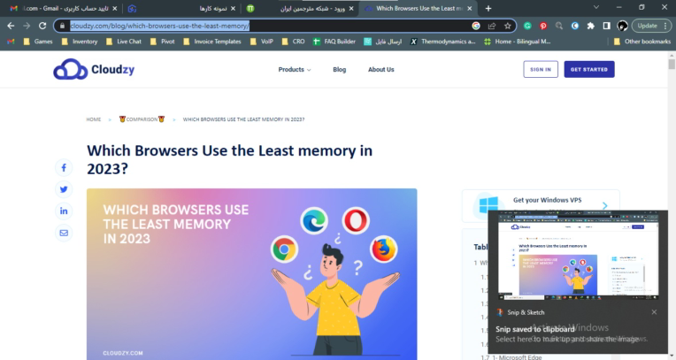Open the Chrome three-dot menu
The image size is (676, 360).
(666, 26)
